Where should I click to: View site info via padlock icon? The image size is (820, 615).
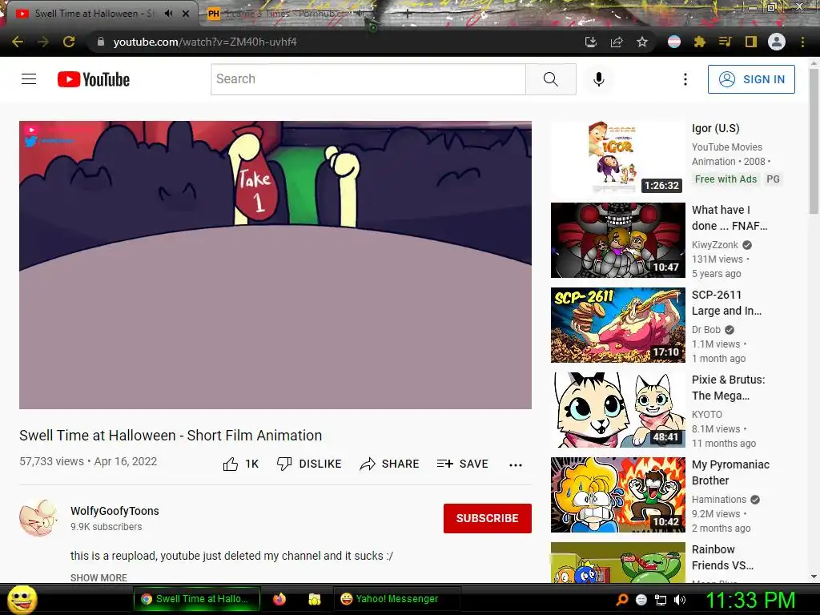click(100, 42)
